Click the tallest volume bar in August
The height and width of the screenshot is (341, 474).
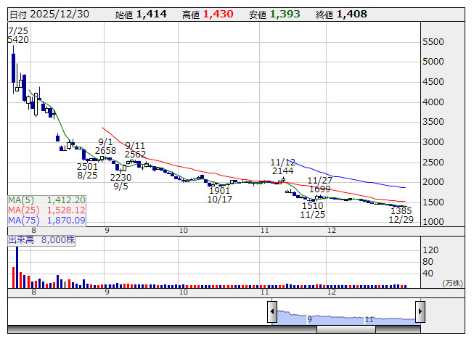pos(15,268)
